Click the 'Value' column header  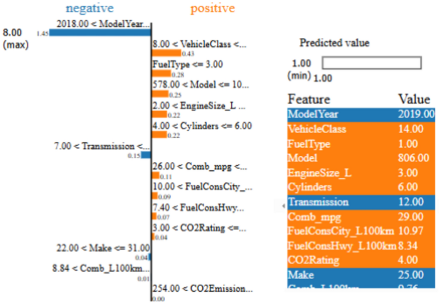(x=414, y=100)
